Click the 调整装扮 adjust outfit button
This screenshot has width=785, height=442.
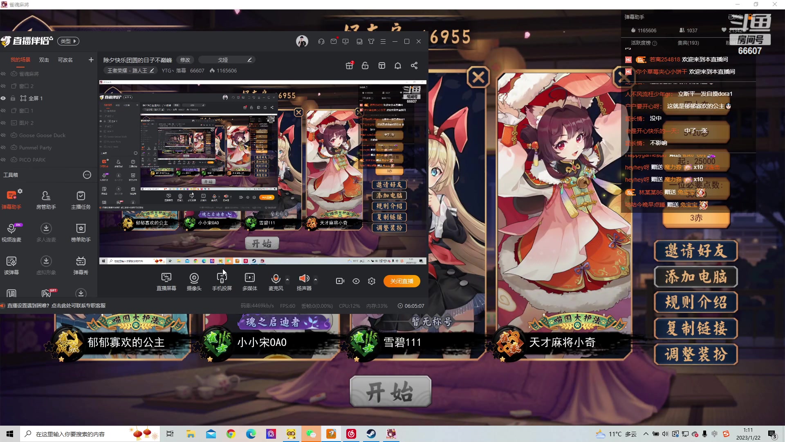[696, 354]
